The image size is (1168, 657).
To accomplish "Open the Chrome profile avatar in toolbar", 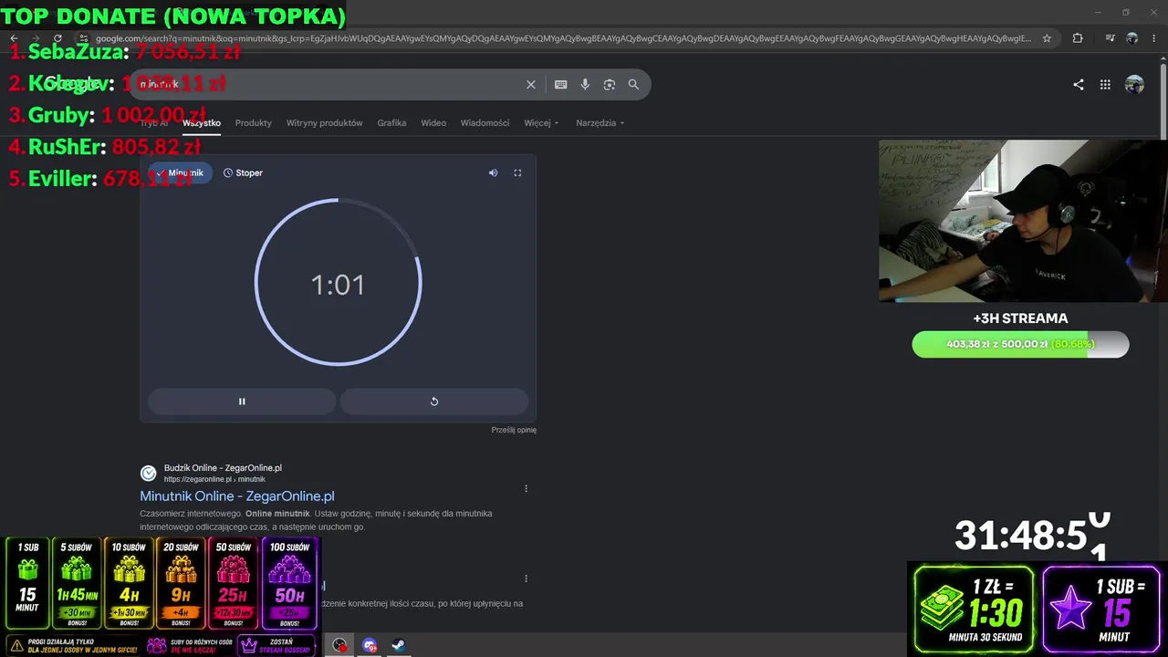I will [x=1132, y=38].
